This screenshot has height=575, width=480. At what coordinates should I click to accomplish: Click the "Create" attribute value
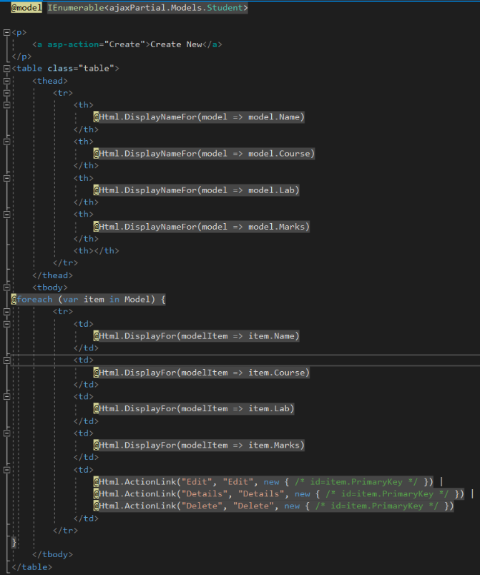124,44
